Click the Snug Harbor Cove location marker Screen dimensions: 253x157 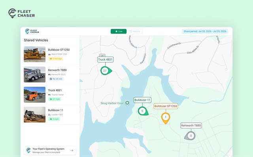click(127, 103)
